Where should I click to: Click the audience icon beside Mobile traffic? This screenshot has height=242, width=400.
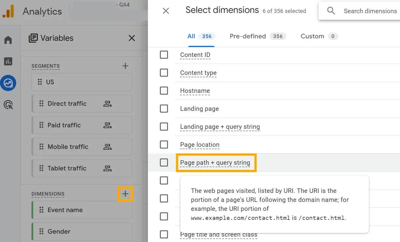pyautogui.click(x=107, y=146)
